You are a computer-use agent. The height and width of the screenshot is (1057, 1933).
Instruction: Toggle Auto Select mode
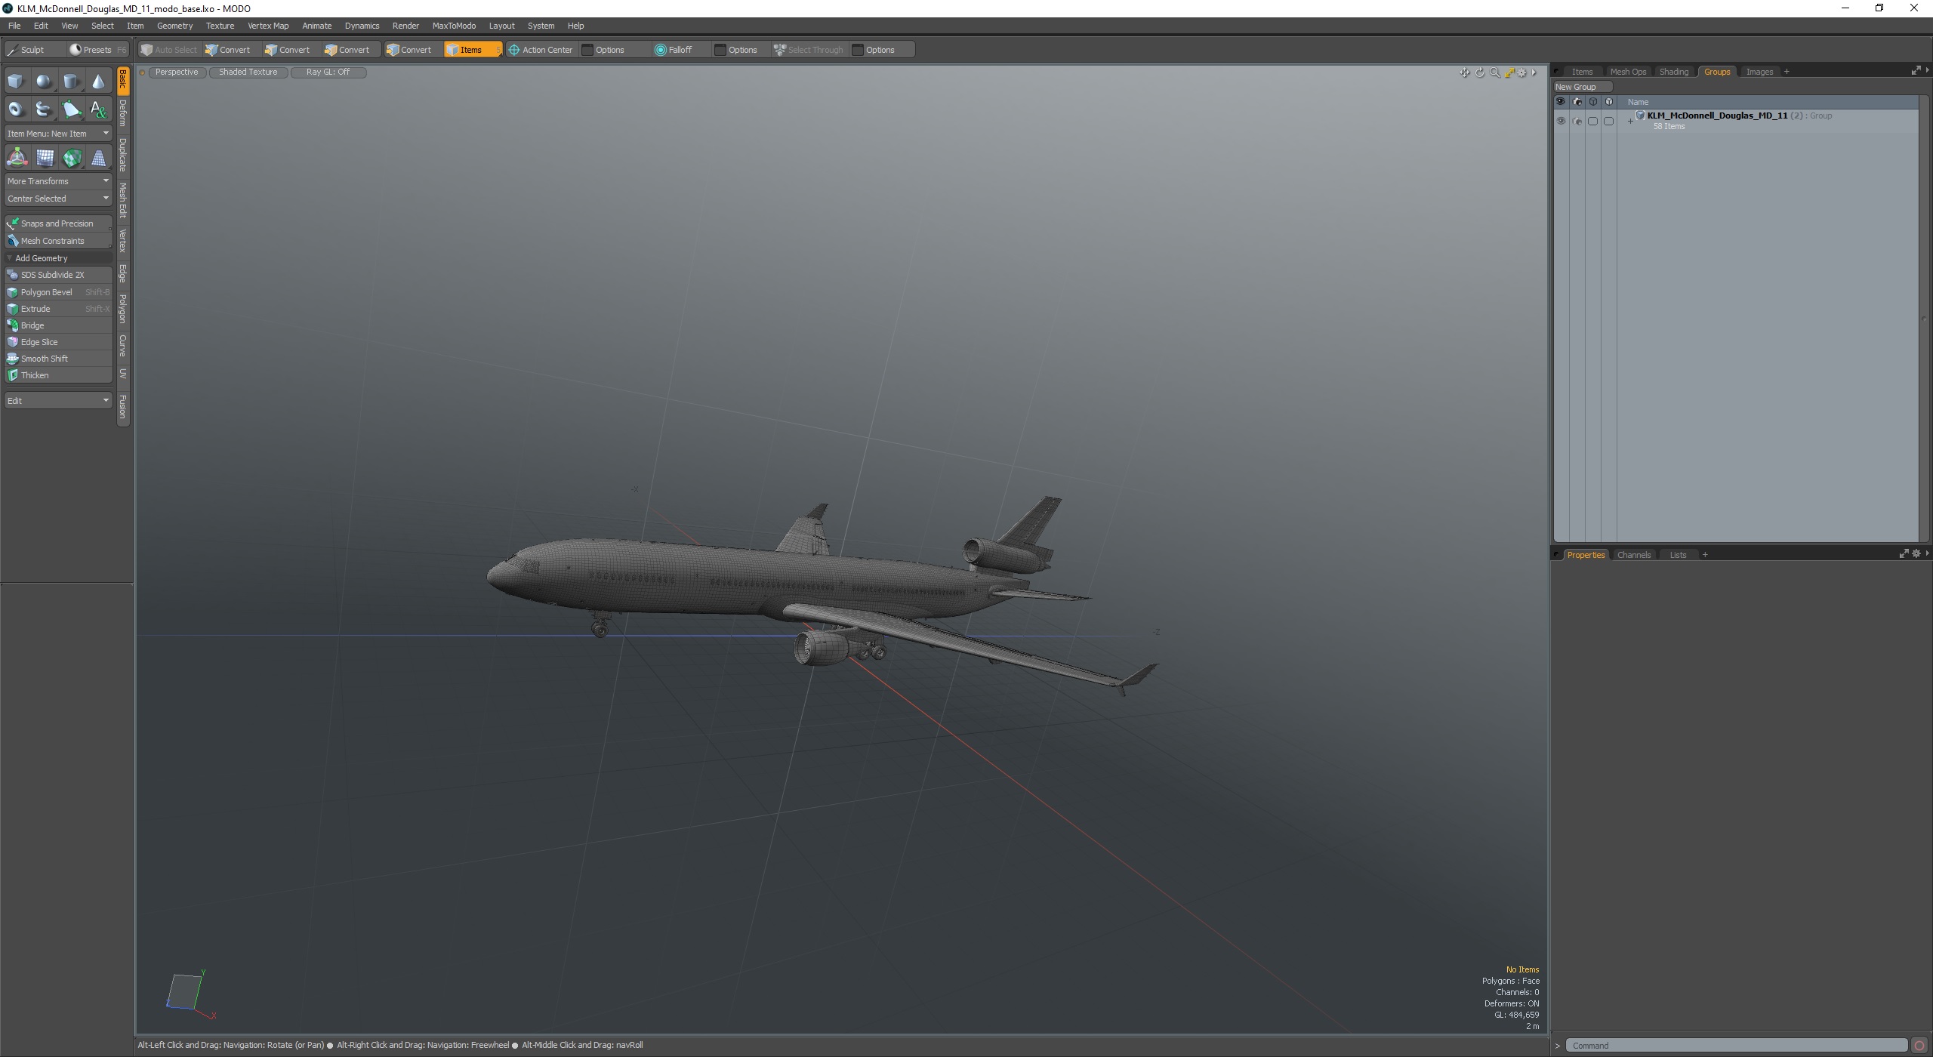[169, 50]
